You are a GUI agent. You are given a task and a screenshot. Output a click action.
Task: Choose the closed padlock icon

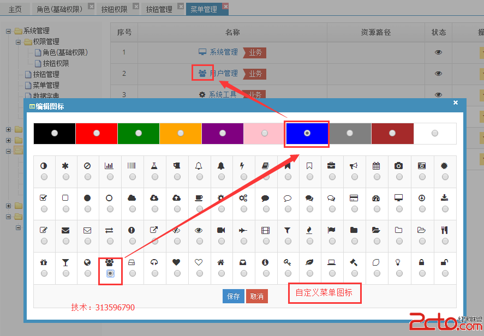421,262
